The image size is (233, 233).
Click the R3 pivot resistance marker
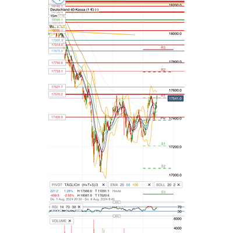[x=163, y=48]
